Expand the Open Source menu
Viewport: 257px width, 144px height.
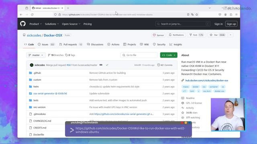71,24
